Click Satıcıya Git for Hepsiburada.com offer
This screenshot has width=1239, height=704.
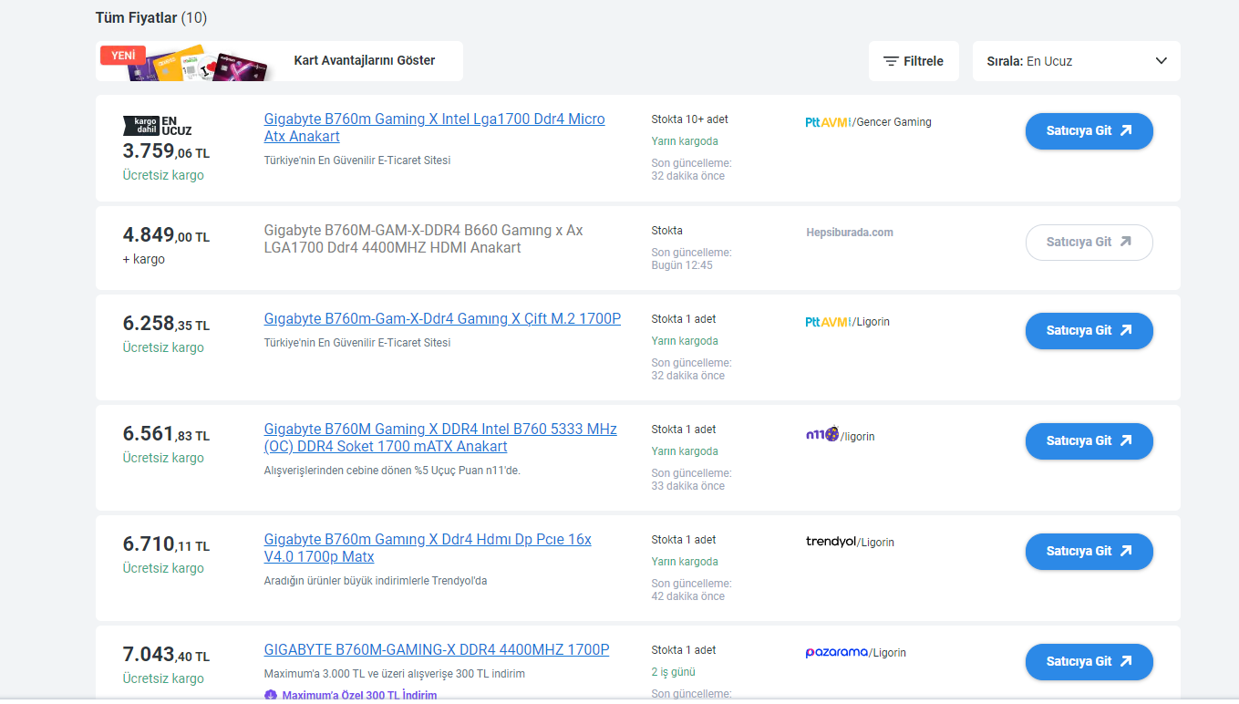pos(1089,242)
